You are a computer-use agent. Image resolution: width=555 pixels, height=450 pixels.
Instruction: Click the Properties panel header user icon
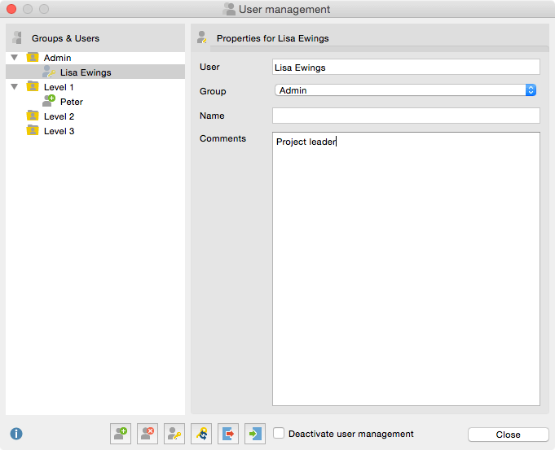point(202,37)
